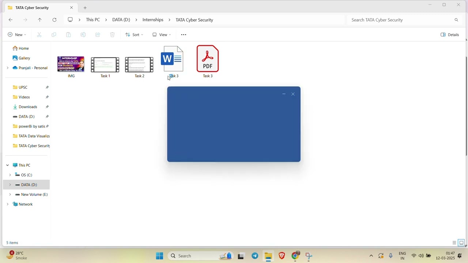The width and height of the screenshot is (468, 263).
Task: Click the Paste icon in toolbar
Action: 68,35
